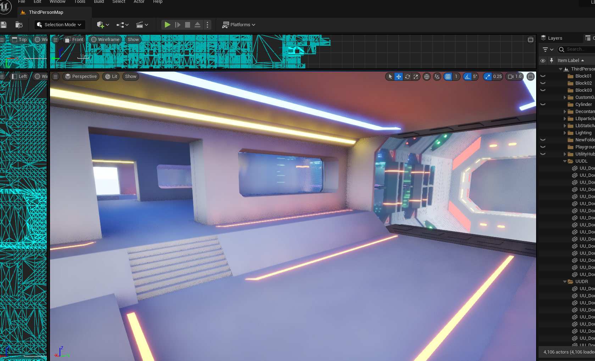Screen dimensions: 595x361
Task: Click the surface snapping icon
Action: pos(437,77)
